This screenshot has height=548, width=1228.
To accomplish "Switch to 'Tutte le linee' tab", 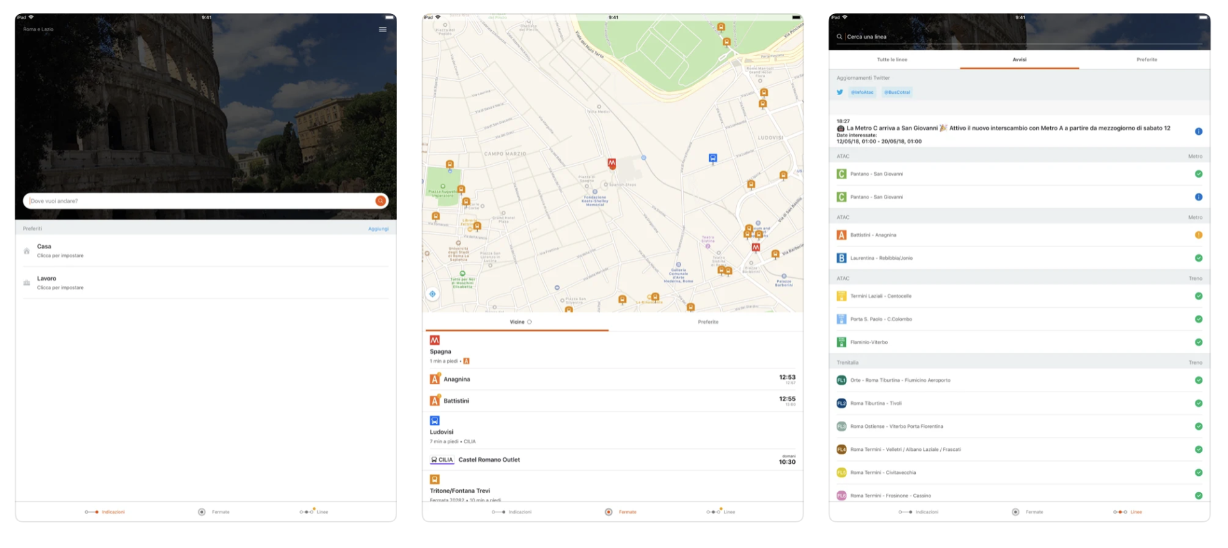I will click(x=892, y=59).
